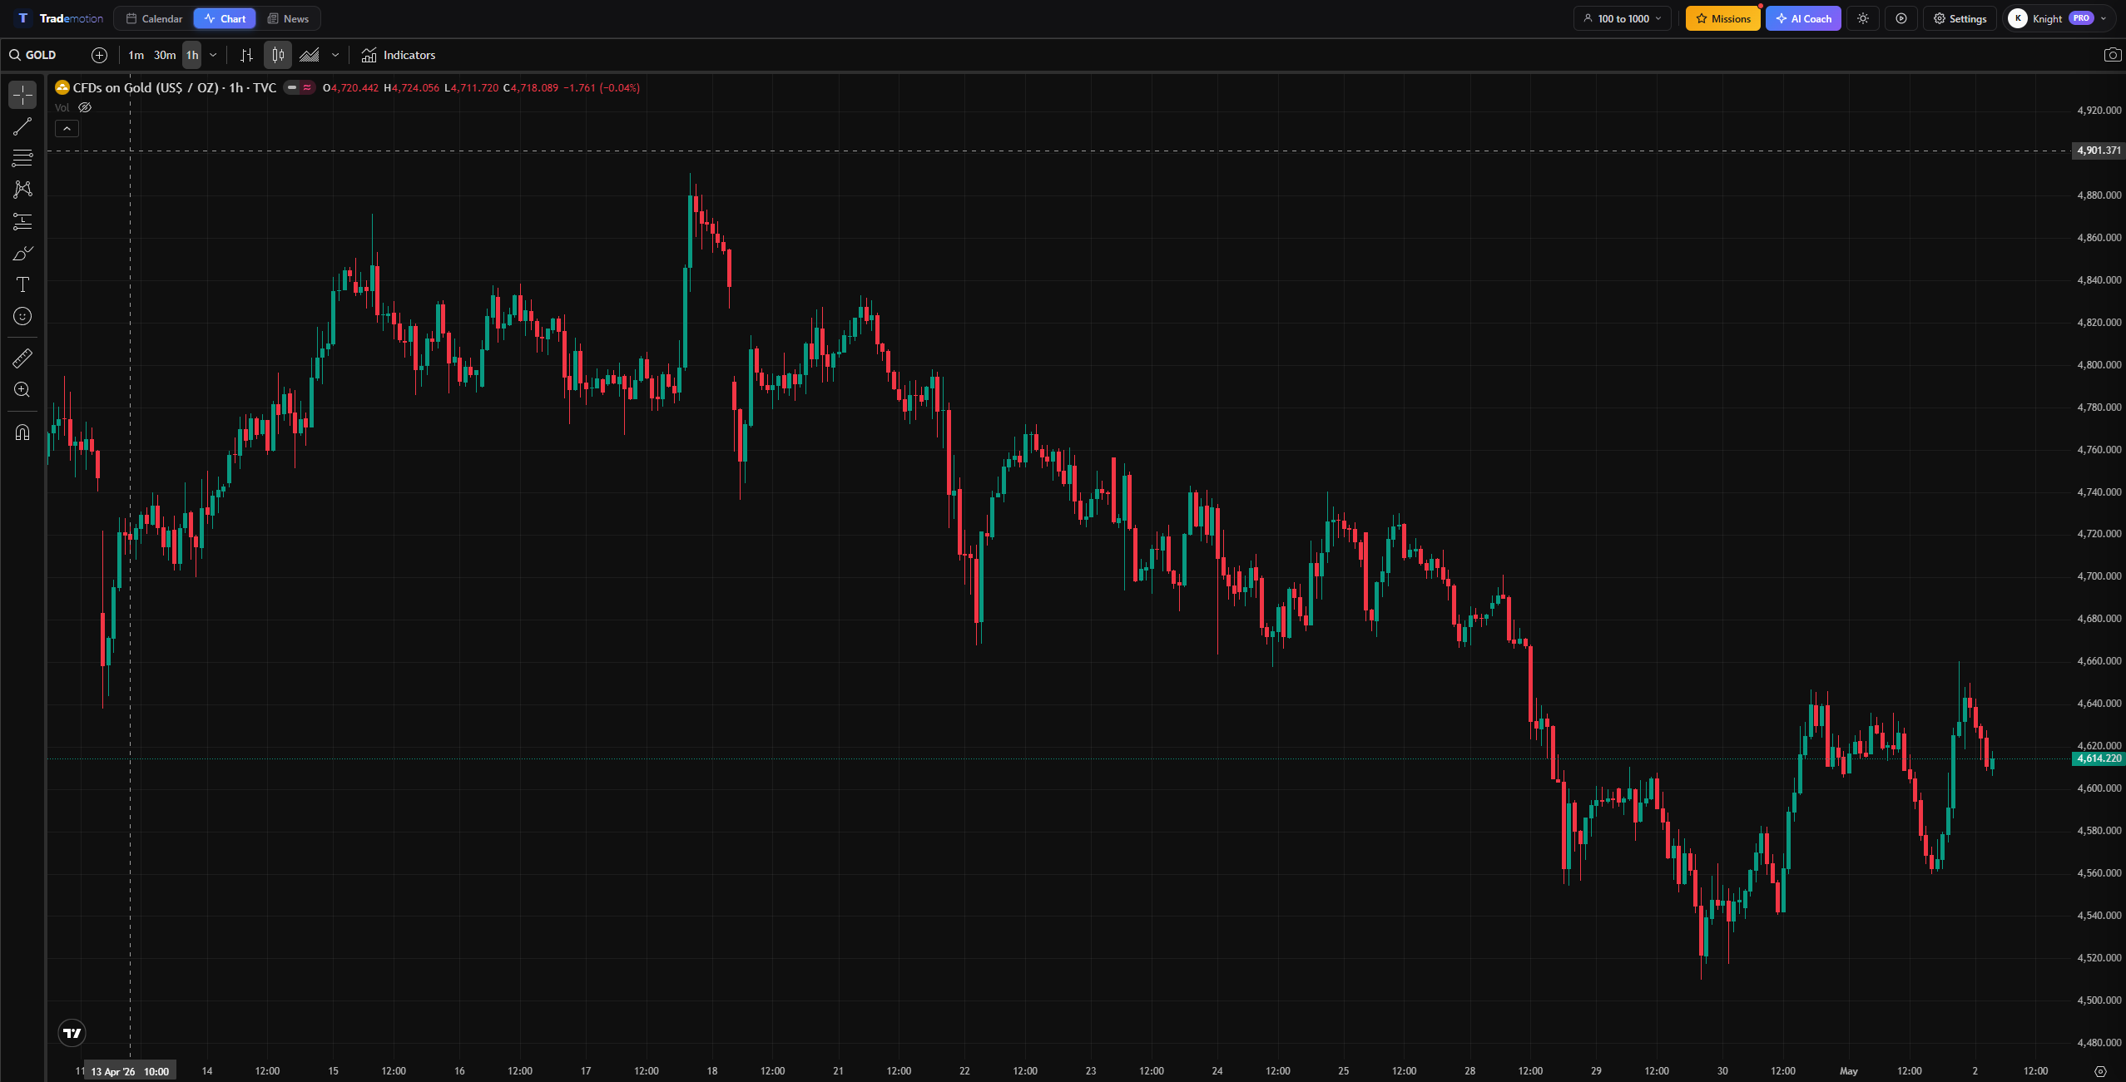Click the open value O4,720.442

click(350, 87)
